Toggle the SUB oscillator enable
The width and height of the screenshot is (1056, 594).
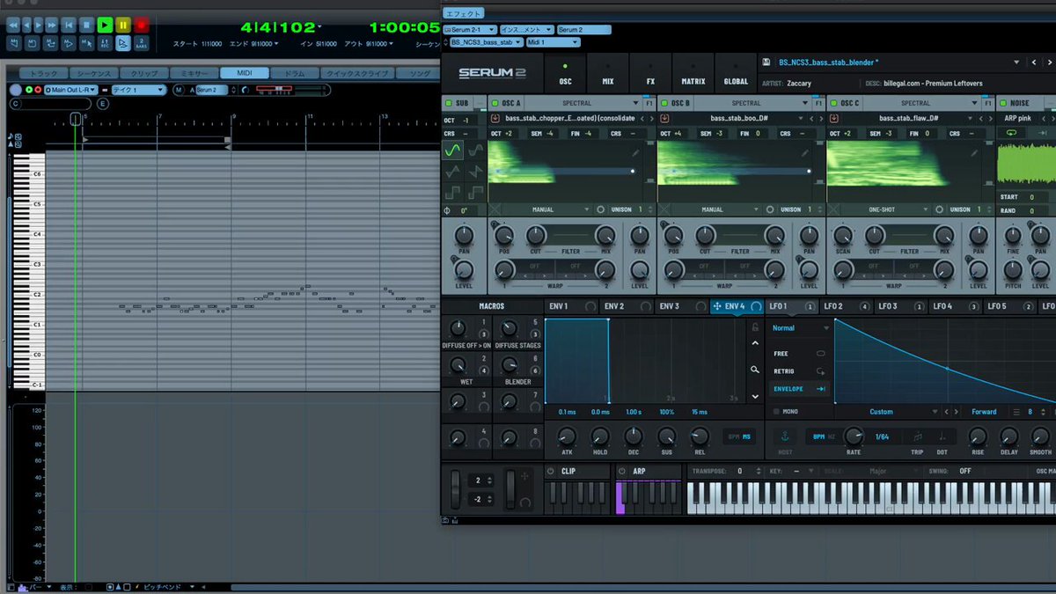[x=449, y=103]
